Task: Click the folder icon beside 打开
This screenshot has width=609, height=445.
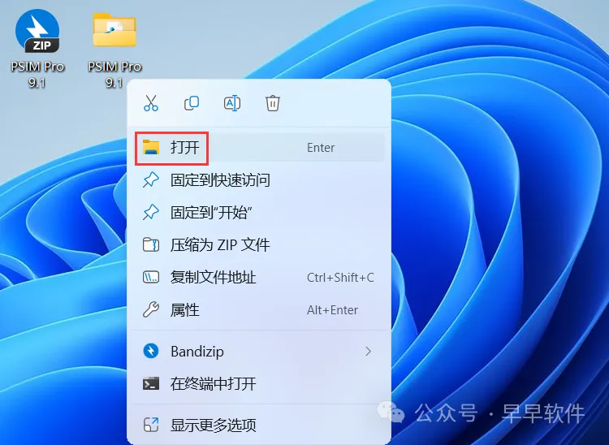Action: pyautogui.click(x=151, y=148)
